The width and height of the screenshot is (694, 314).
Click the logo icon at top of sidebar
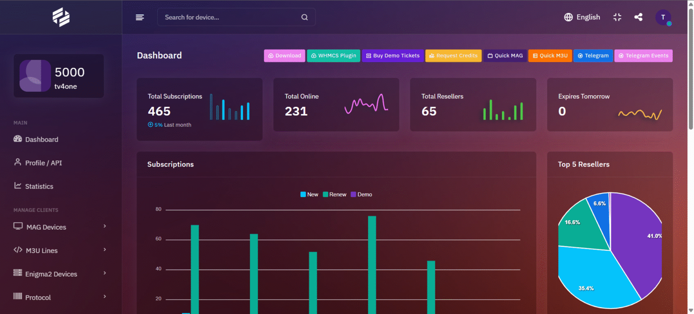[61, 17]
